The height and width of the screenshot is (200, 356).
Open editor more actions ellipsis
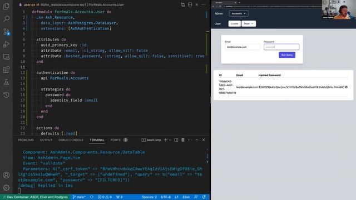click(204, 4)
